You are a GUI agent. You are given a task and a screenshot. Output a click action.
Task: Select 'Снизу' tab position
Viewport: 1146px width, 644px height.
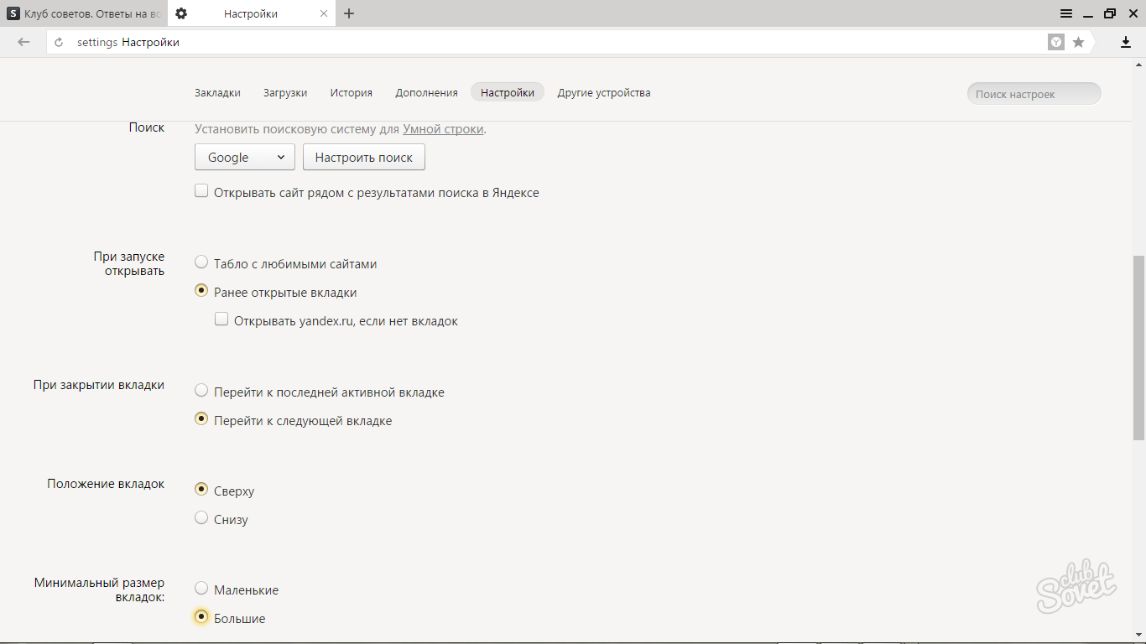(201, 518)
